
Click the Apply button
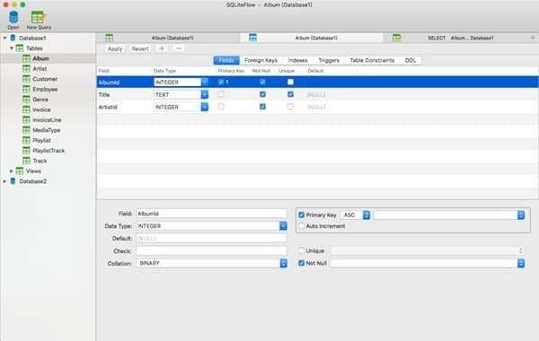[x=115, y=48]
